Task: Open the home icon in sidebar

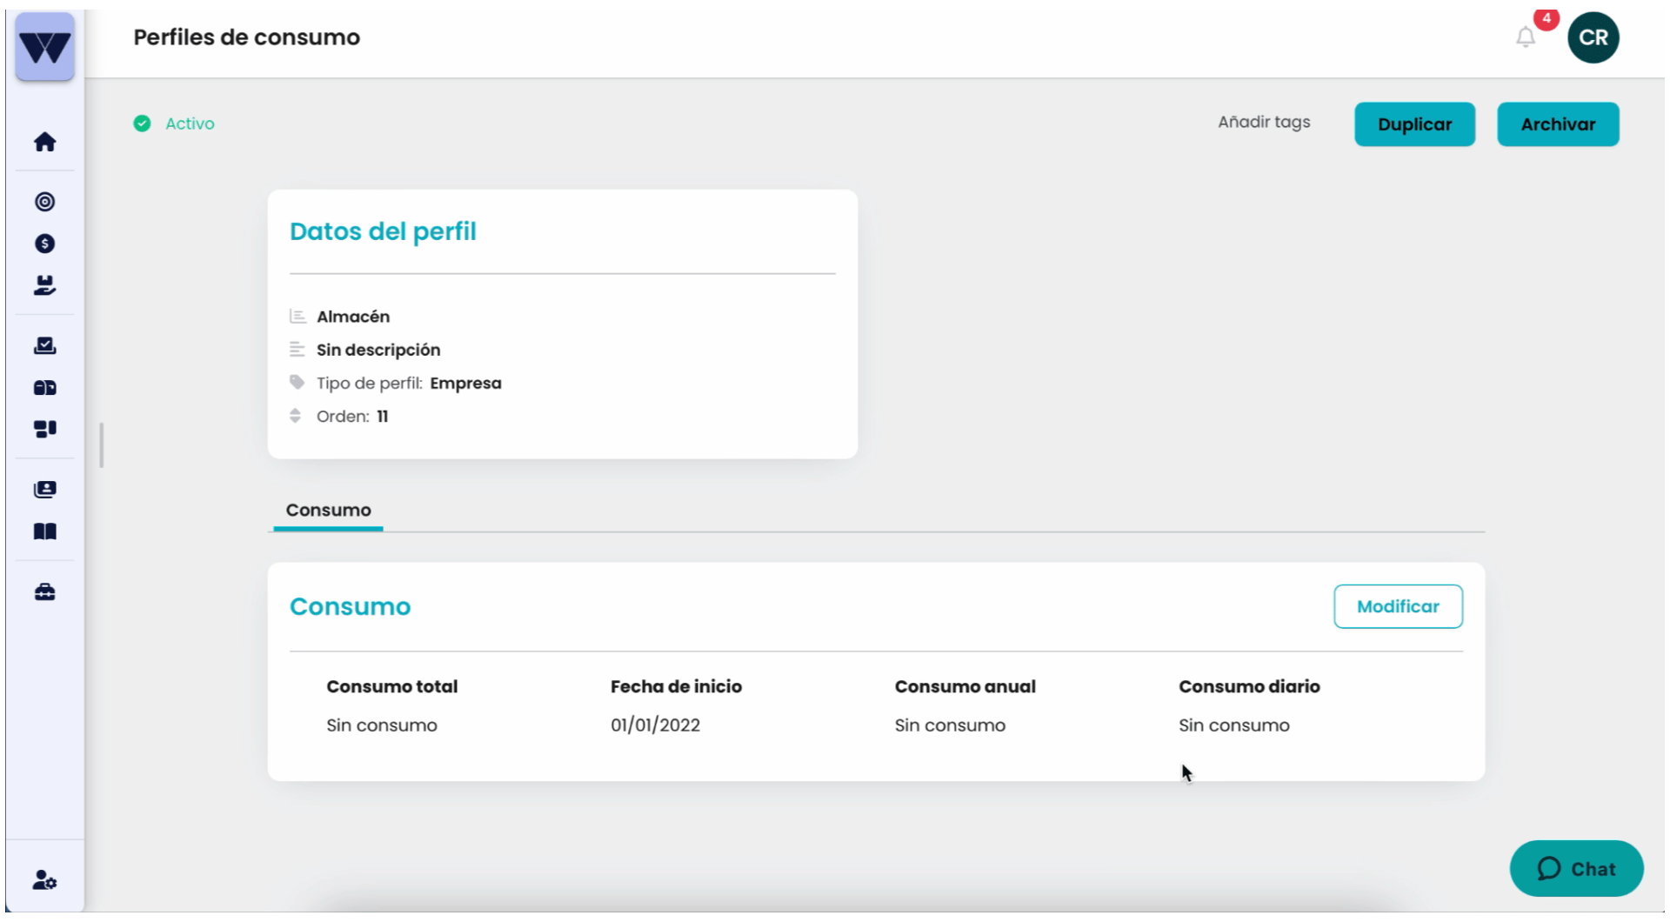Action: pos(45,142)
